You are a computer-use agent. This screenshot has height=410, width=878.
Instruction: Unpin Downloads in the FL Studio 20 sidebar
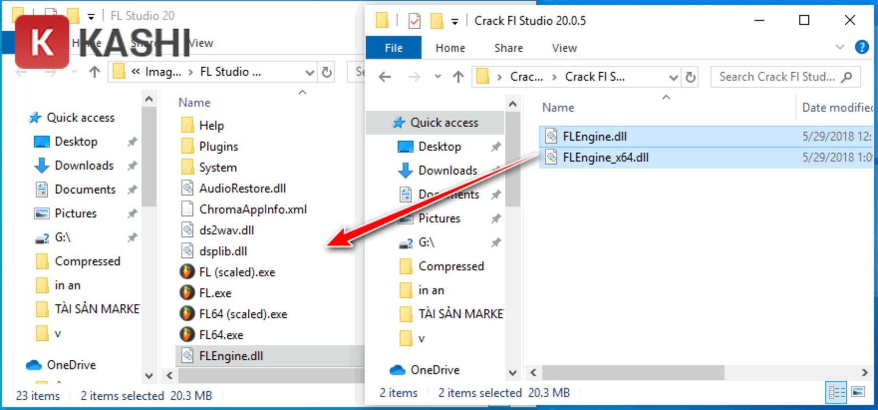(132, 166)
